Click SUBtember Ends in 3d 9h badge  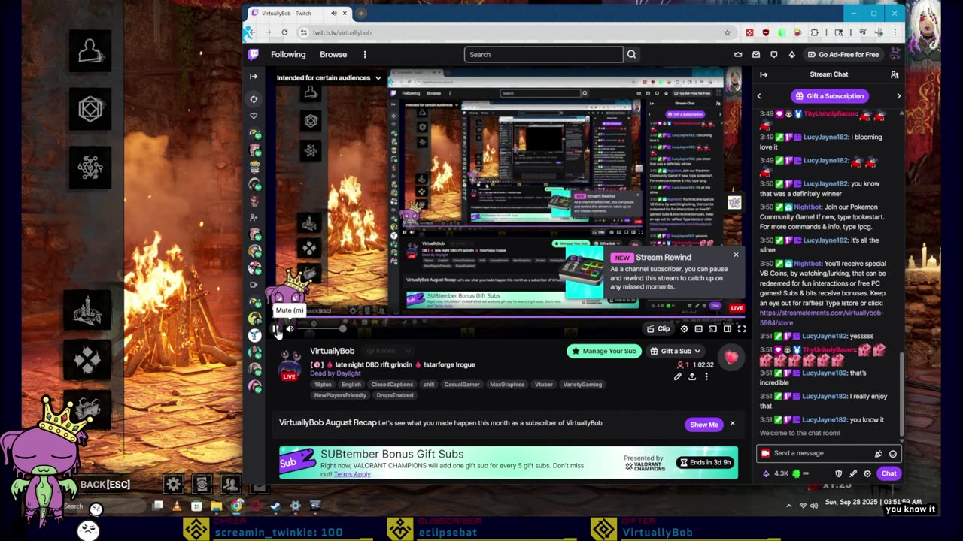pos(706,462)
